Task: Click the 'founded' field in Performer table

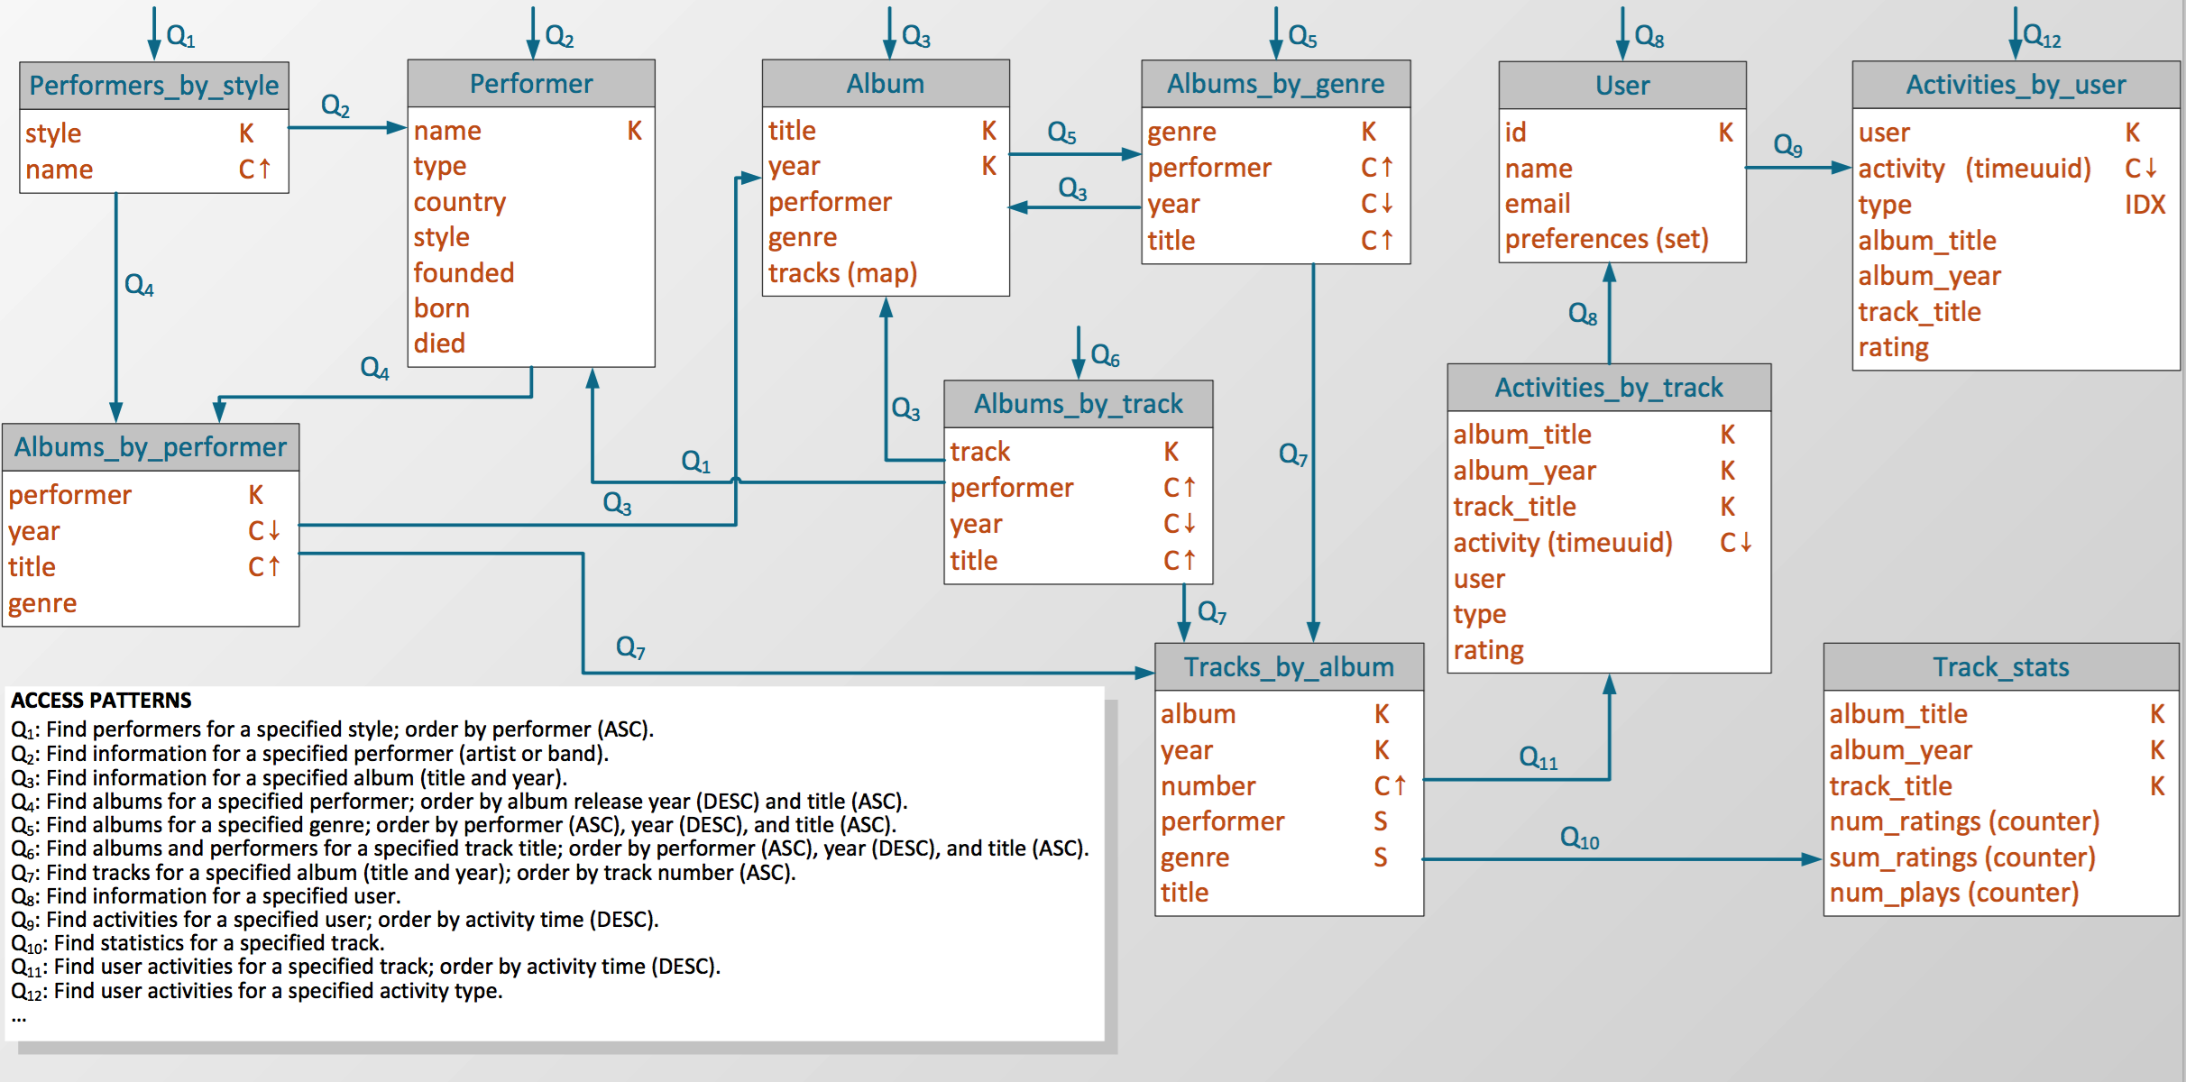Action: 464,273
